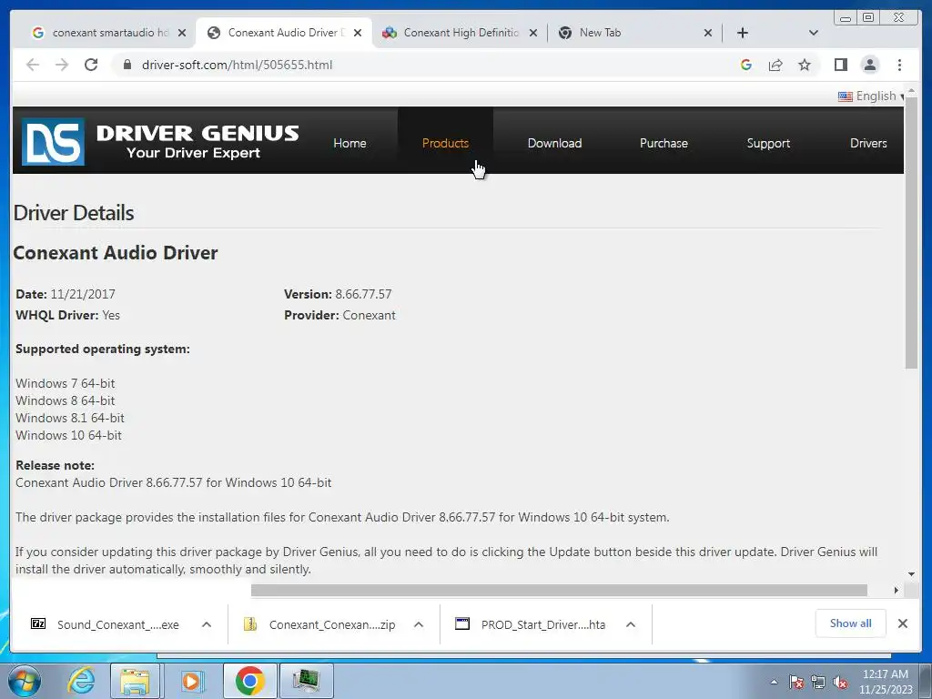Open the tab search dropdown chevron
Screen dimensions: 932x699
813,33
